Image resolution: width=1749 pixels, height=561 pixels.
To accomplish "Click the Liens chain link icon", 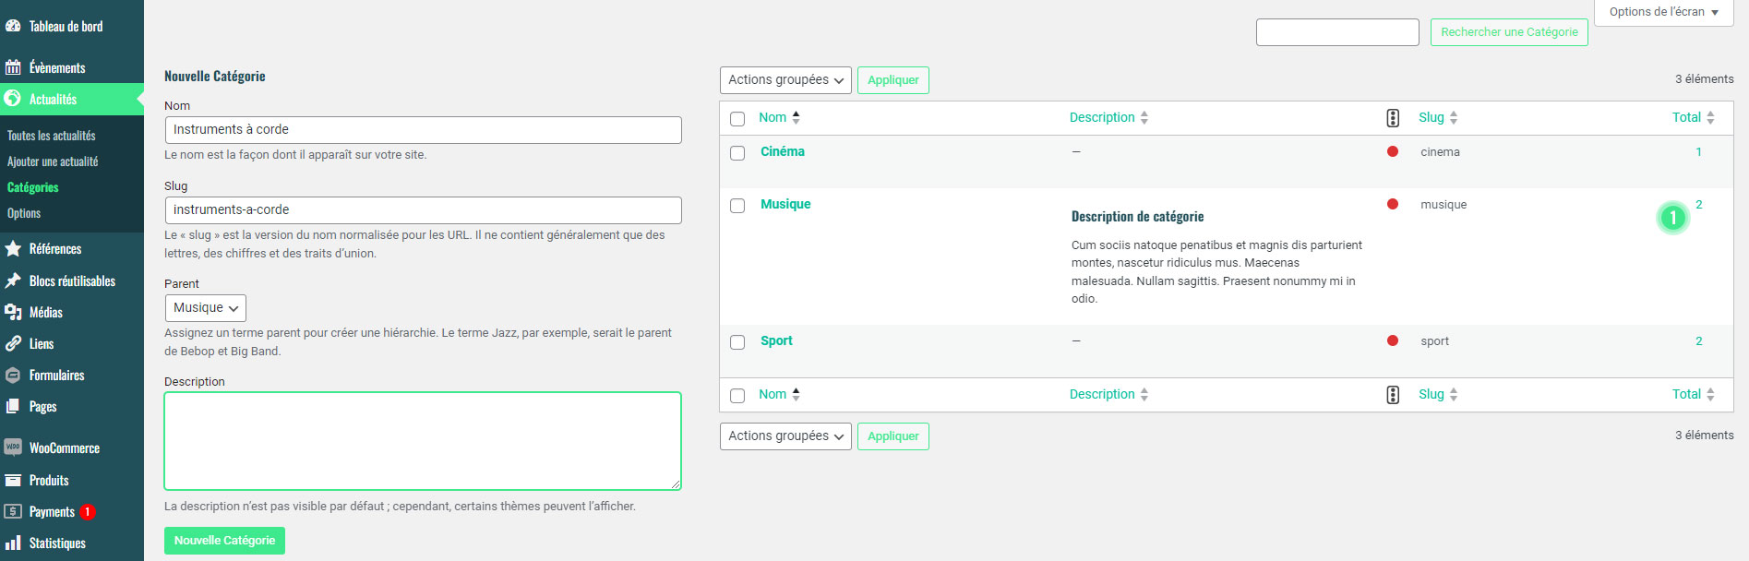I will (x=13, y=343).
